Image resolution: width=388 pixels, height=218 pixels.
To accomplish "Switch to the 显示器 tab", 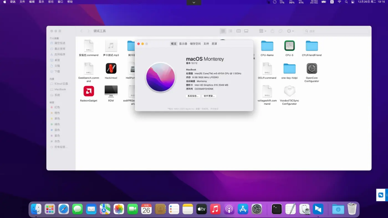I will click(x=183, y=43).
